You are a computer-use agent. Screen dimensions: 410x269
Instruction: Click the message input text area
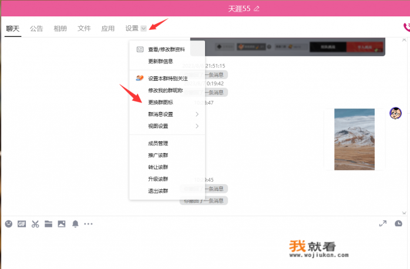tap(204, 249)
